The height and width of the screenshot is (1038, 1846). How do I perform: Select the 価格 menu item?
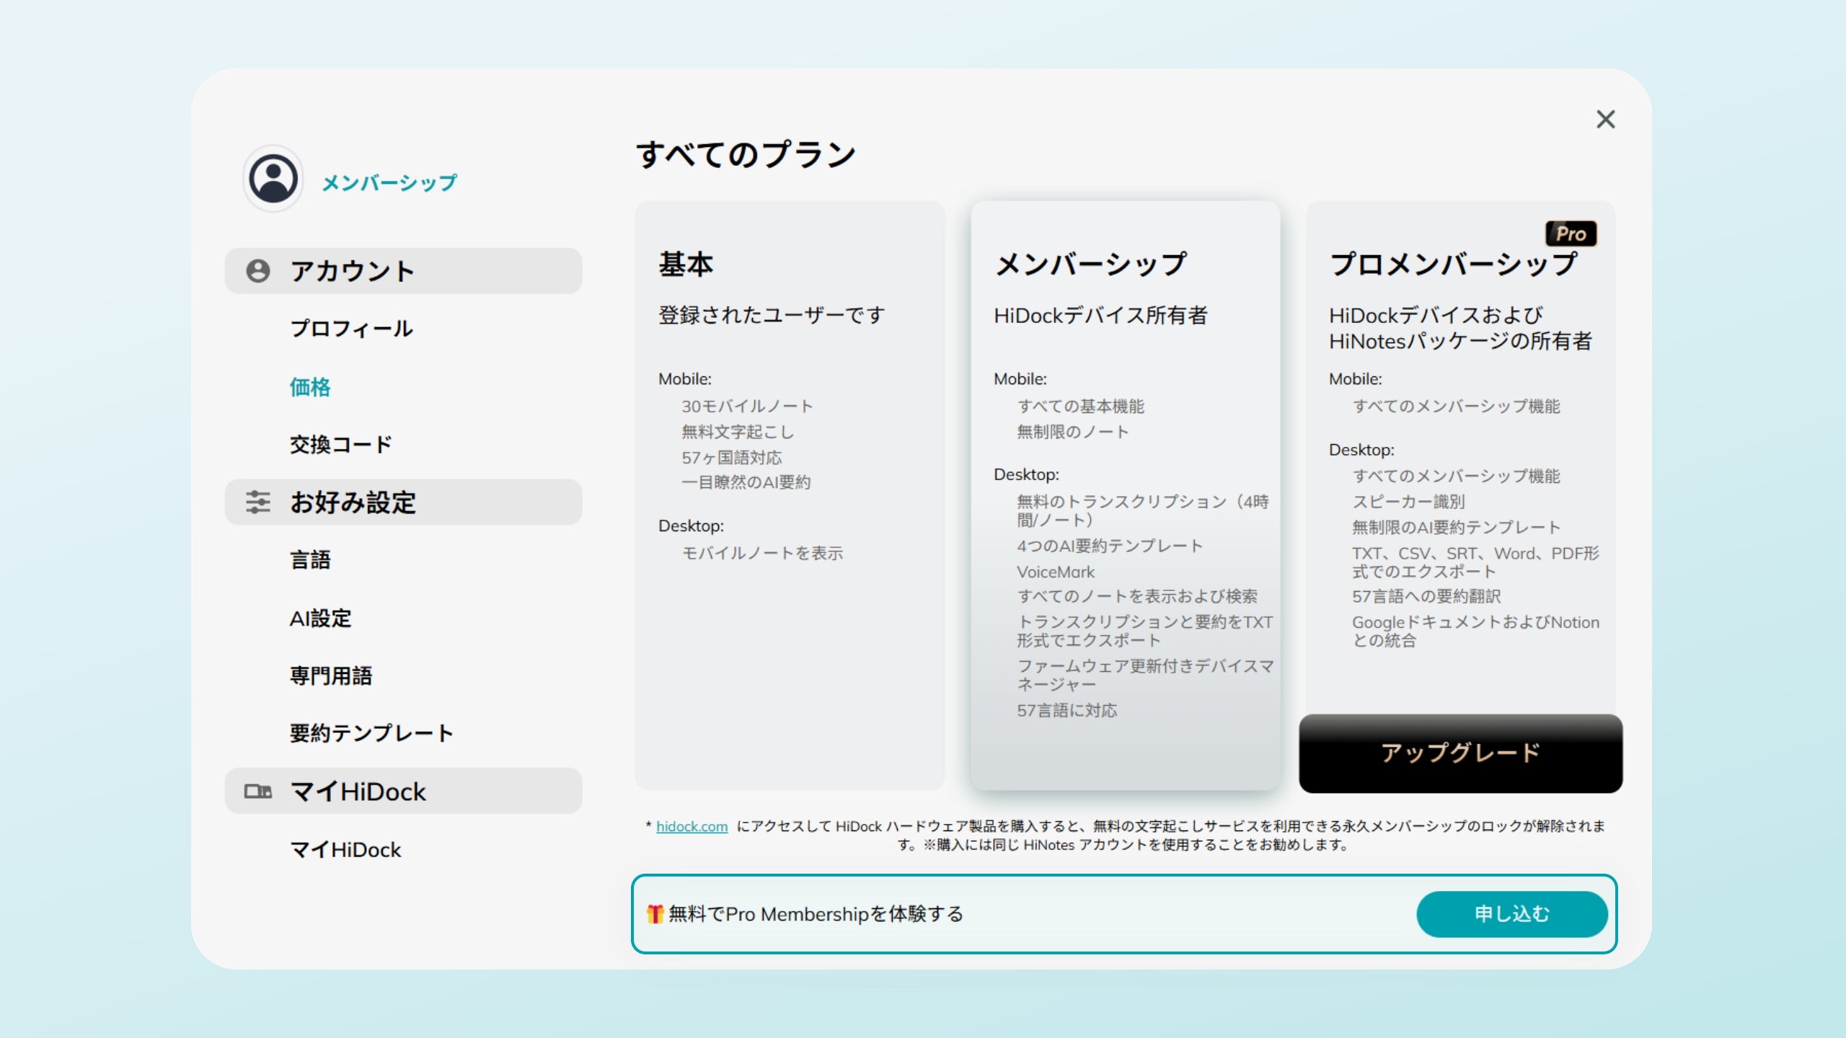(x=310, y=387)
